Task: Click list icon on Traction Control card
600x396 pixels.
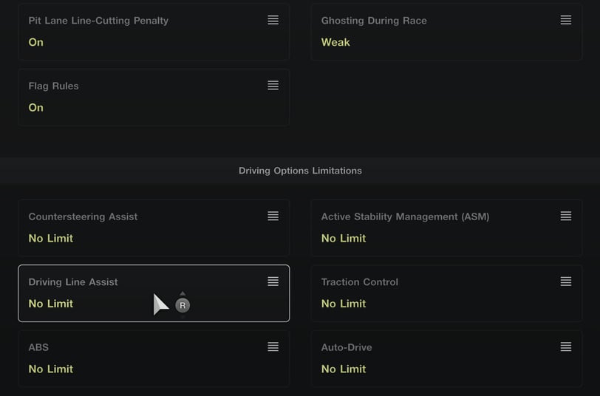Action: [565, 281]
